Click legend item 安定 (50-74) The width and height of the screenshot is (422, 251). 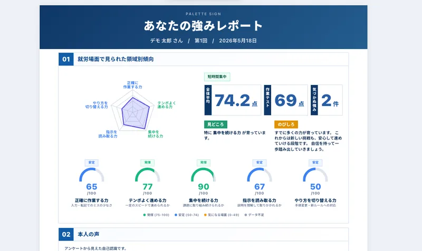[x=187, y=215]
